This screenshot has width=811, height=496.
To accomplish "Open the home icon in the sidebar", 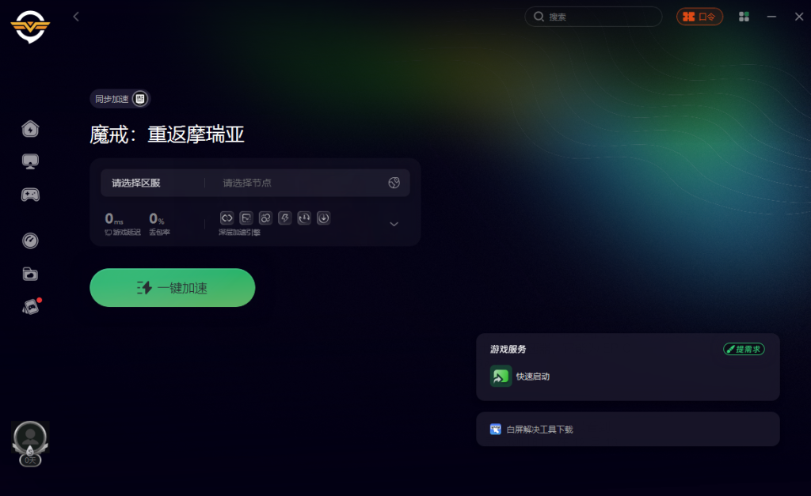I will (31, 129).
